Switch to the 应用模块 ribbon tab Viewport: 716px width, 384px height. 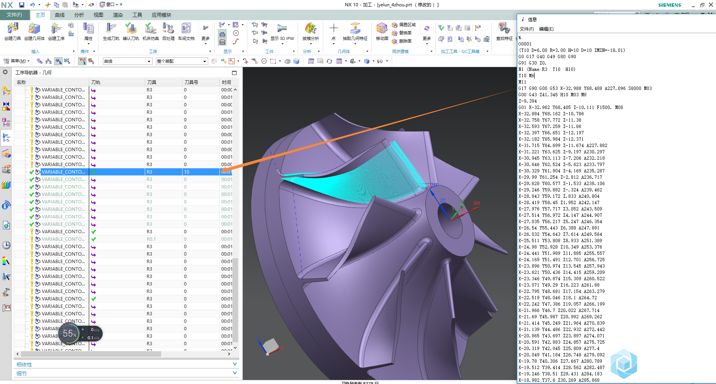(x=161, y=15)
